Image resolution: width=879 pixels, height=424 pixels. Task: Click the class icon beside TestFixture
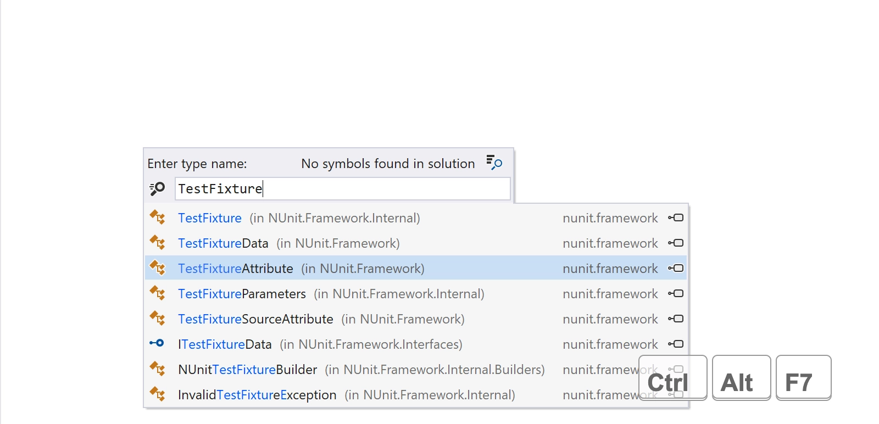pyautogui.click(x=158, y=217)
